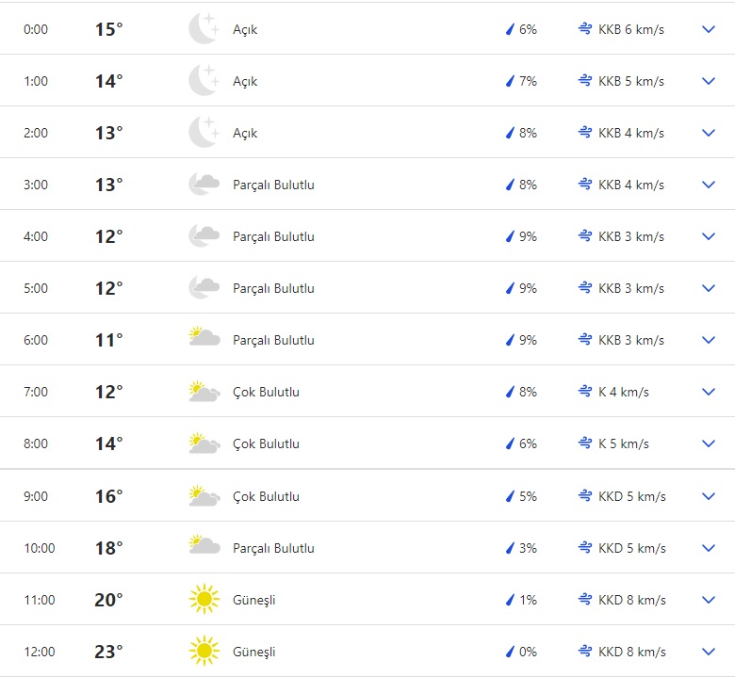The width and height of the screenshot is (735, 677).
Task: Click the wind icon in 1:00 row
Action: point(585,81)
